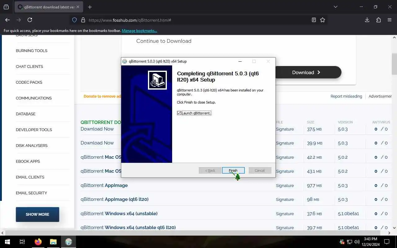Bookmark this page with the star icon

click(323, 20)
